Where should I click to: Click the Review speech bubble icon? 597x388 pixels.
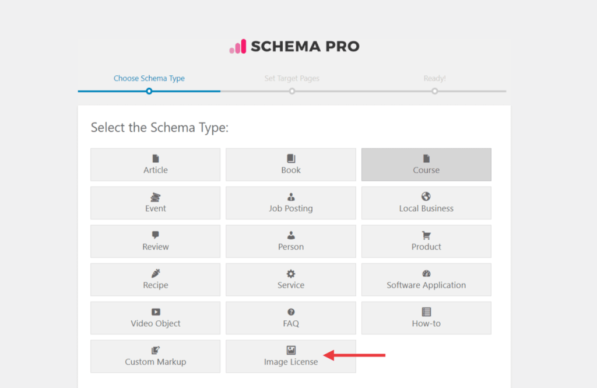155,235
